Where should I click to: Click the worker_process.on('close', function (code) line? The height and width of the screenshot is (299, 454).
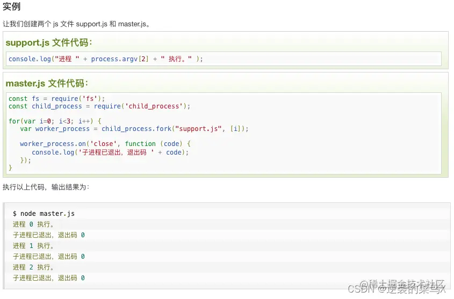pos(105,144)
